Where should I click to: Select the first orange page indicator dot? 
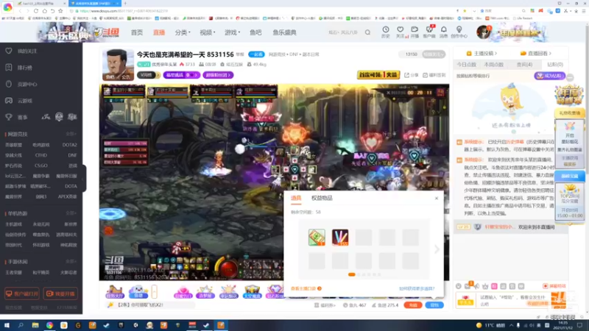(352, 274)
